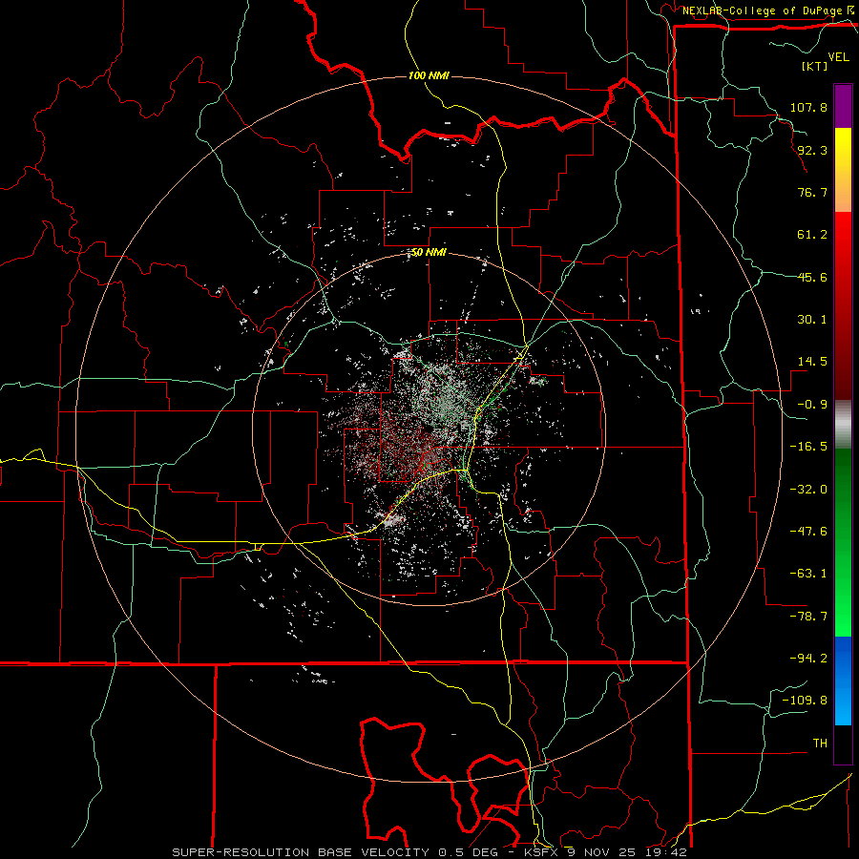The height and width of the screenshot is (859, 859).
Task: Click the -0.9 legend value
Action: (812, 405)
